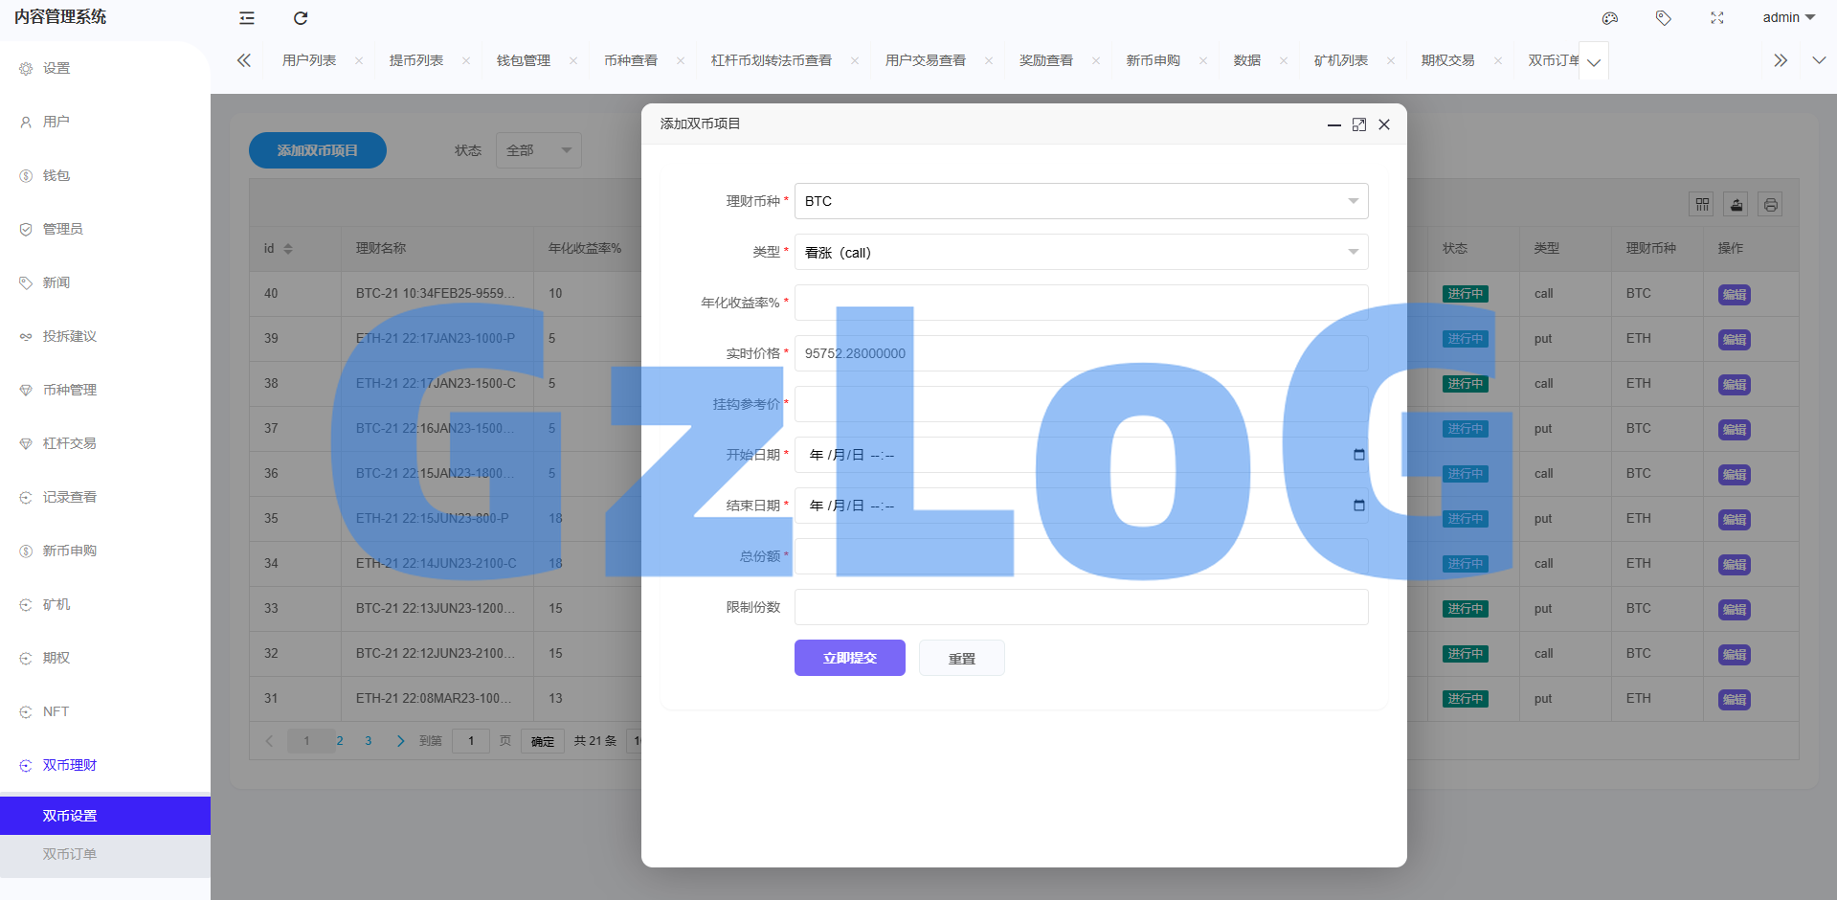This screenshot has height=900, width=1837.
Task: Open the start date calendar picker icon
Action: pos(1358,455)
